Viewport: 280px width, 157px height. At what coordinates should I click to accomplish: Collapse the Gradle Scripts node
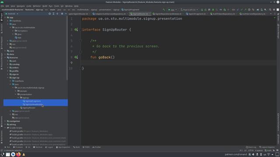[x=5, y=128]
